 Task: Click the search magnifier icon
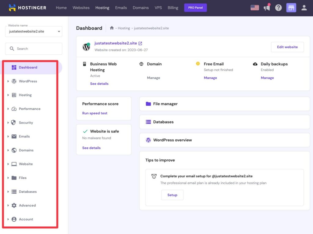click(x=12, y=49)
